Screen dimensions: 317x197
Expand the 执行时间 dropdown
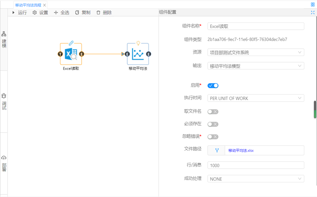pos(256,98)
